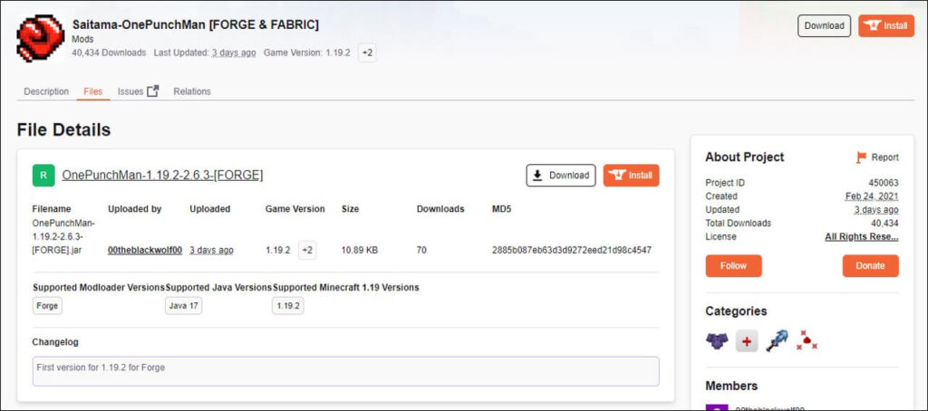Click the Updated '3 days ago' sidebar value
This screenshot has width=928, height=411.
coord(876,210)
